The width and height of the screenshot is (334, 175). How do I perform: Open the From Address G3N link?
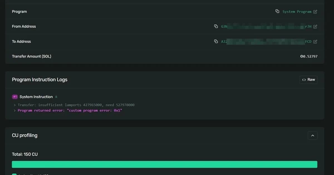[x=266, y=27]
